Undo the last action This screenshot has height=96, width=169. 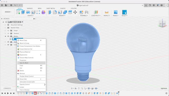15,5
